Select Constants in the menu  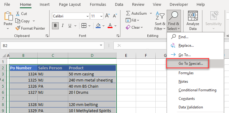195,99
